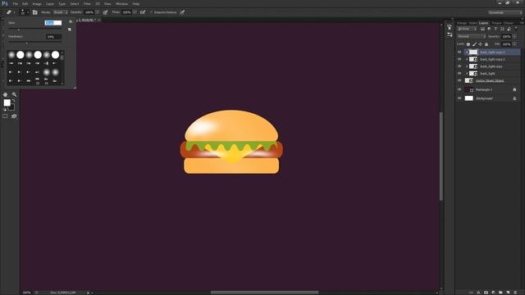This screenshot has height=295, width=525.
Task: Select the Hand tool
Action: click(x=5, y=95)
